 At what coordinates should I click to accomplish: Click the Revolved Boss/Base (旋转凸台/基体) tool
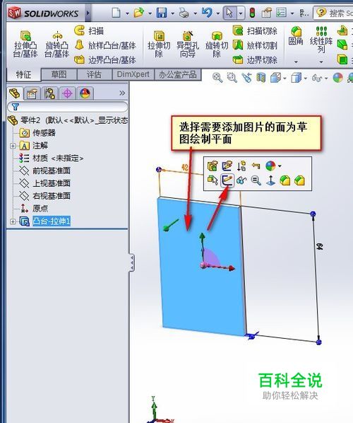(x=56, y=44)
